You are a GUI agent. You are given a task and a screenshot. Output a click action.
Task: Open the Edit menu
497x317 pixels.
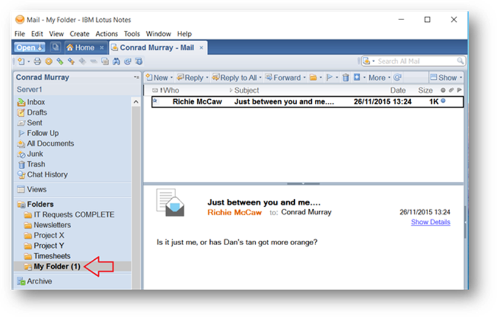tap(37, 34)
